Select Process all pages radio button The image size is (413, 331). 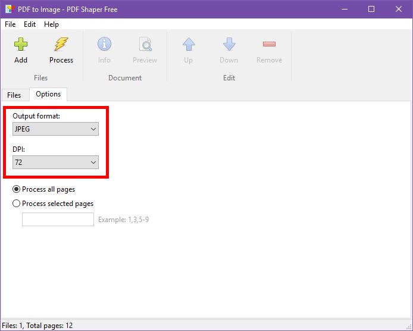(x=16, y=189)
